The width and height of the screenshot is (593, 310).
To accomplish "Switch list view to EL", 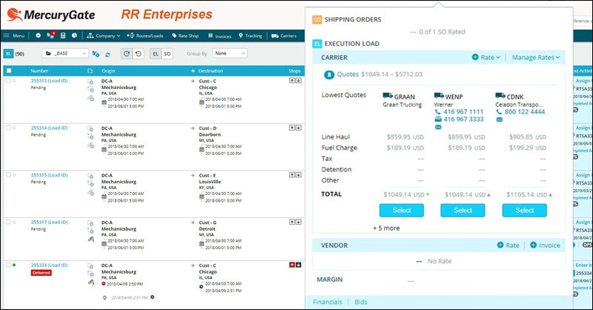I will pos(156,53).
